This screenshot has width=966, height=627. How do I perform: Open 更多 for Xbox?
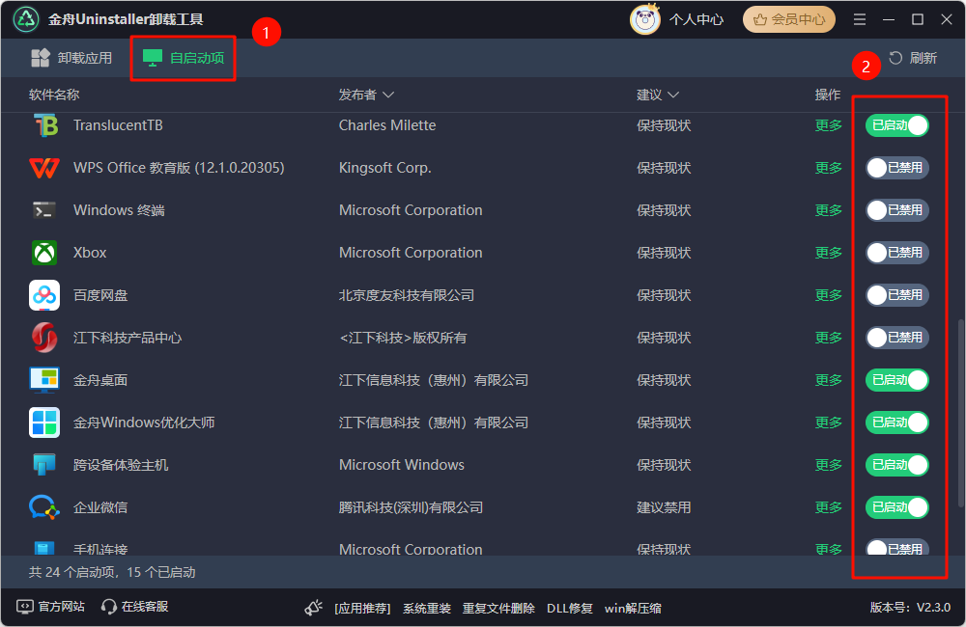pyautogui.click(x=829, y=253)
